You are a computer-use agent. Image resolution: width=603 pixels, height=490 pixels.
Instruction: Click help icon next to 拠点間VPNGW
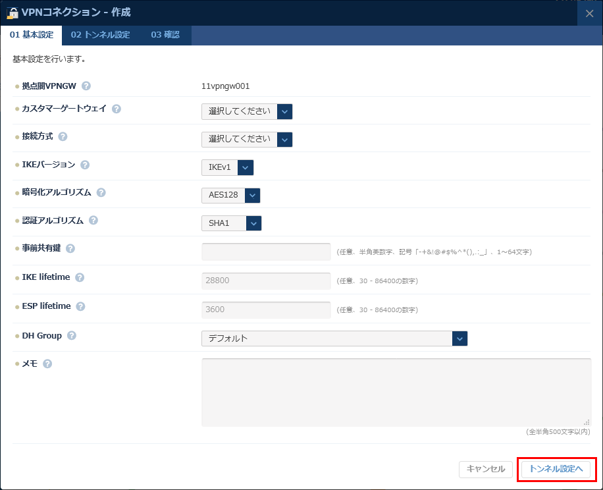(x=86, y=86)
